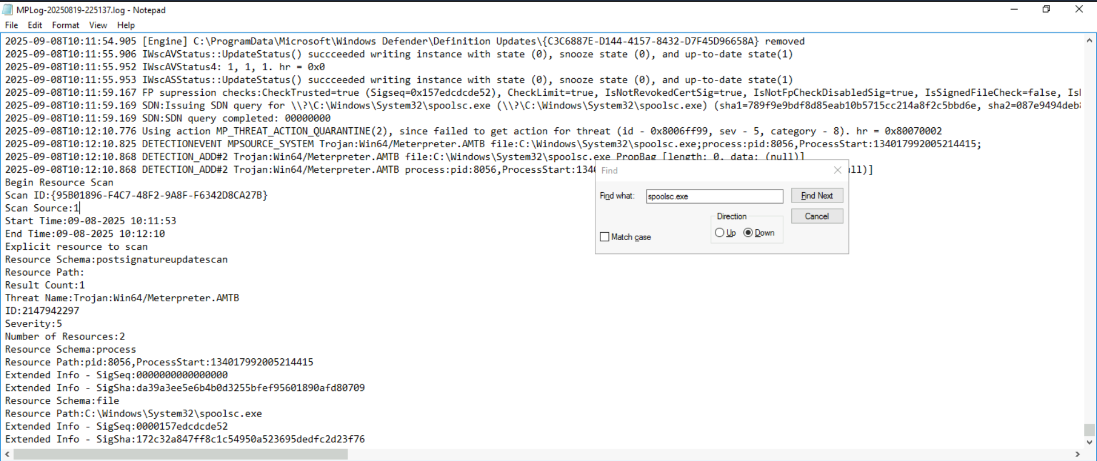Click the vertical scrollbar up arrow
The image size is (1097, 461).
[x=1090, y=41]
